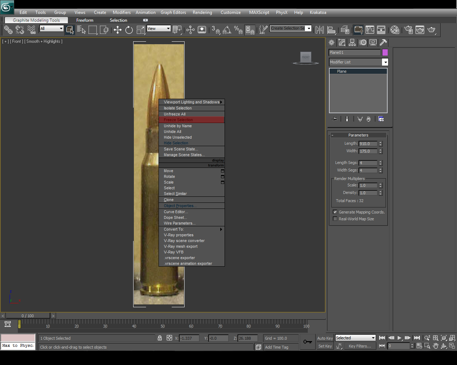
Task: Open the selection filter All dropdown
Action: [x=51, y=28]
